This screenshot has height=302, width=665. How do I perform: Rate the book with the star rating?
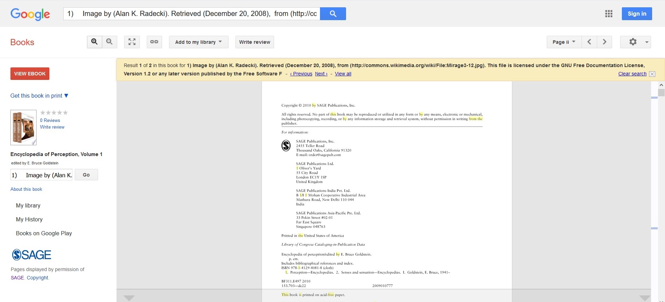click(x=54, y=113)
